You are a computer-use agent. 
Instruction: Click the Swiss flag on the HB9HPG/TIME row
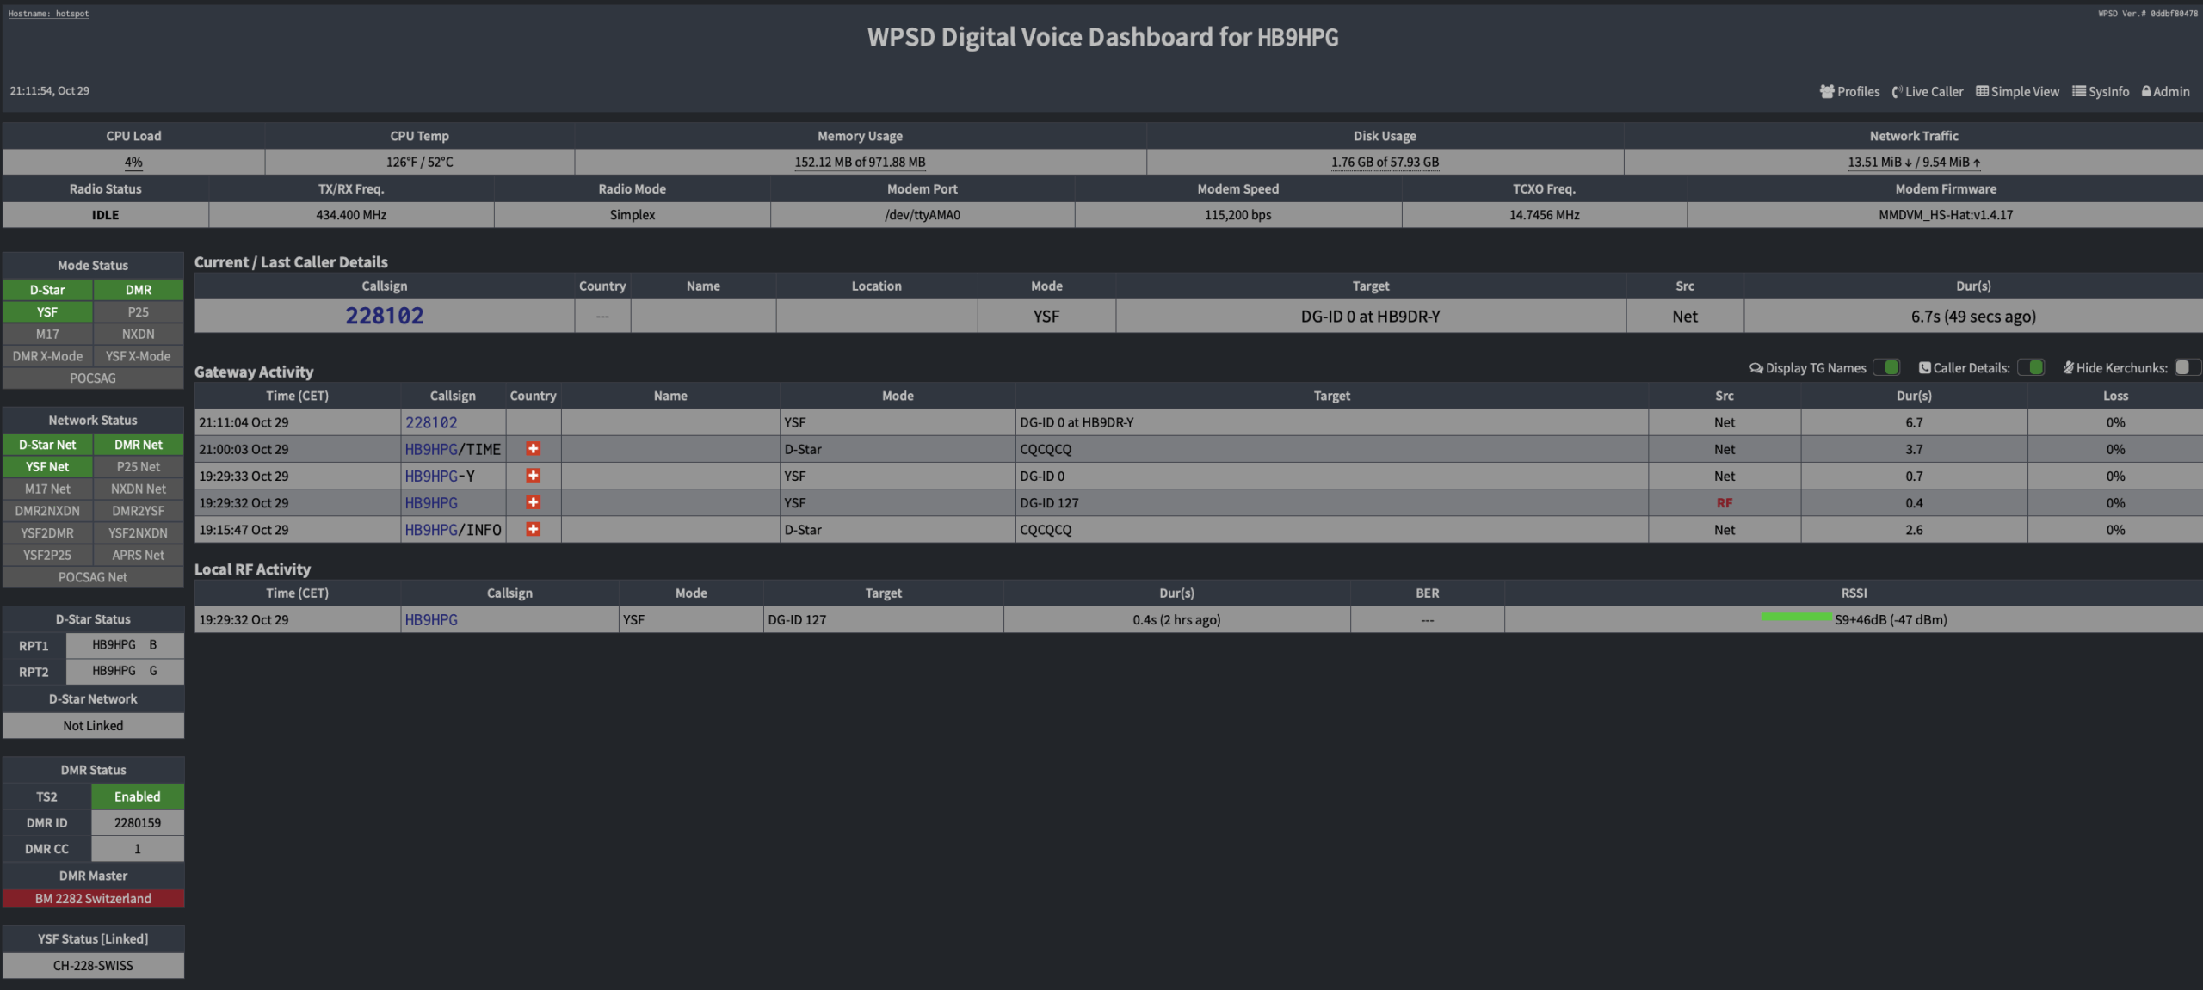pos(534,448)
